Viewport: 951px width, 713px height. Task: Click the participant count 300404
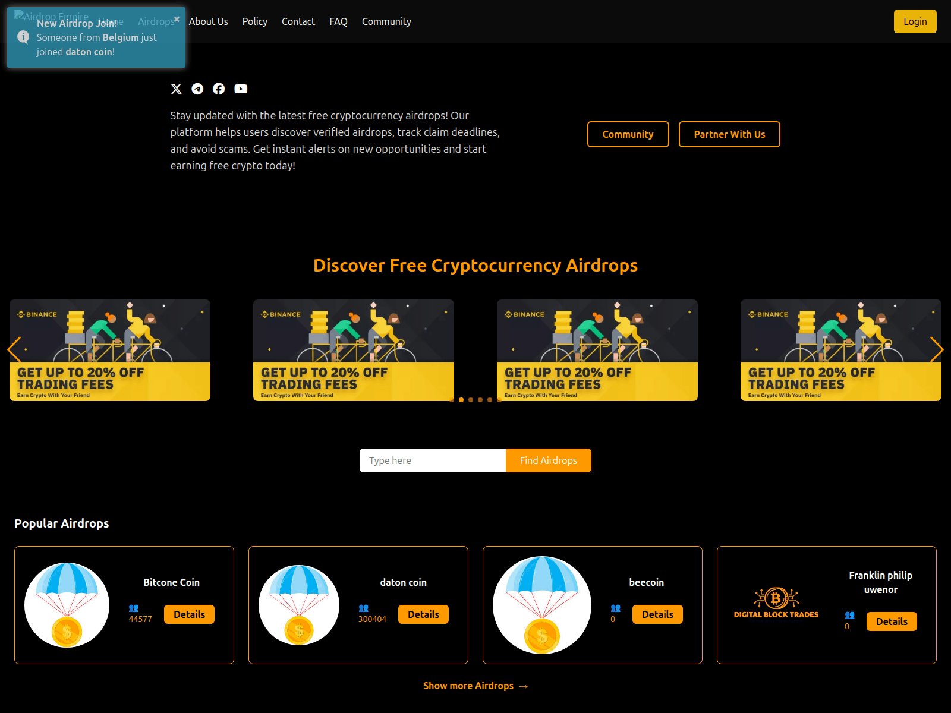tap(372, 619)
